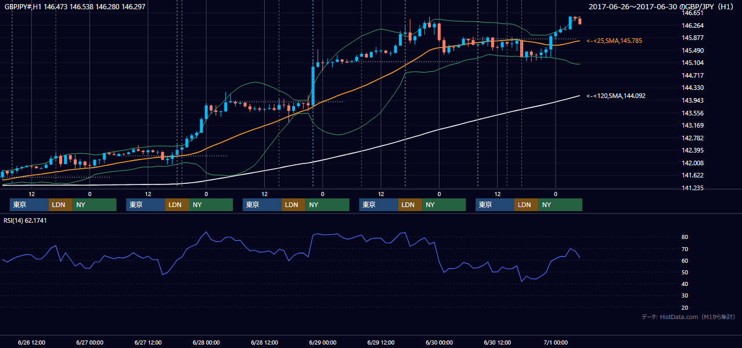Click the 144.717 price axis label
The width and height of the screenshot is (742, 348).
(x=693, y=75)
